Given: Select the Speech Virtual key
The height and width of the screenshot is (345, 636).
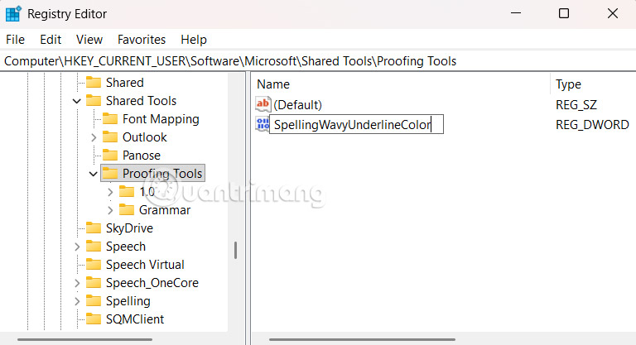Looking at the screenshot, I should 145,265.
